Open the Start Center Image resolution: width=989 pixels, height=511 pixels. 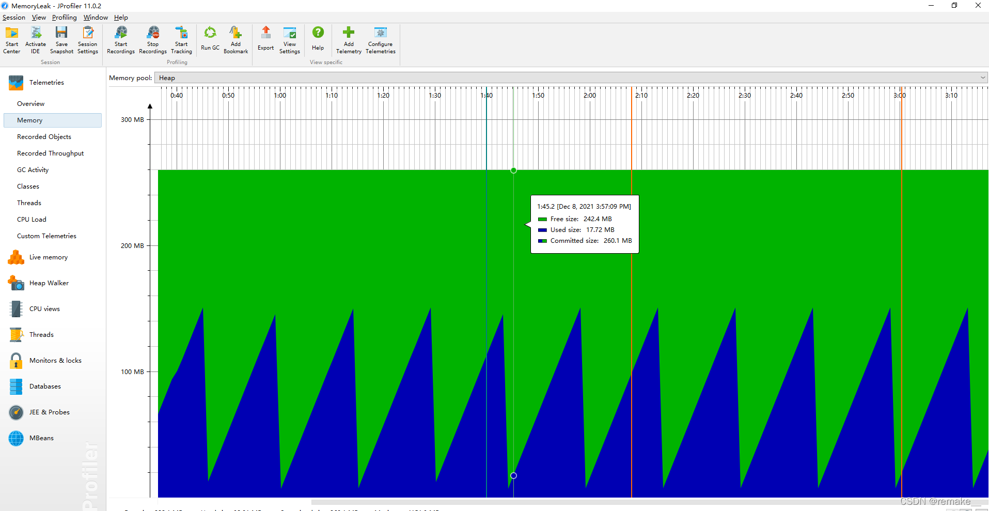point(12,40)
